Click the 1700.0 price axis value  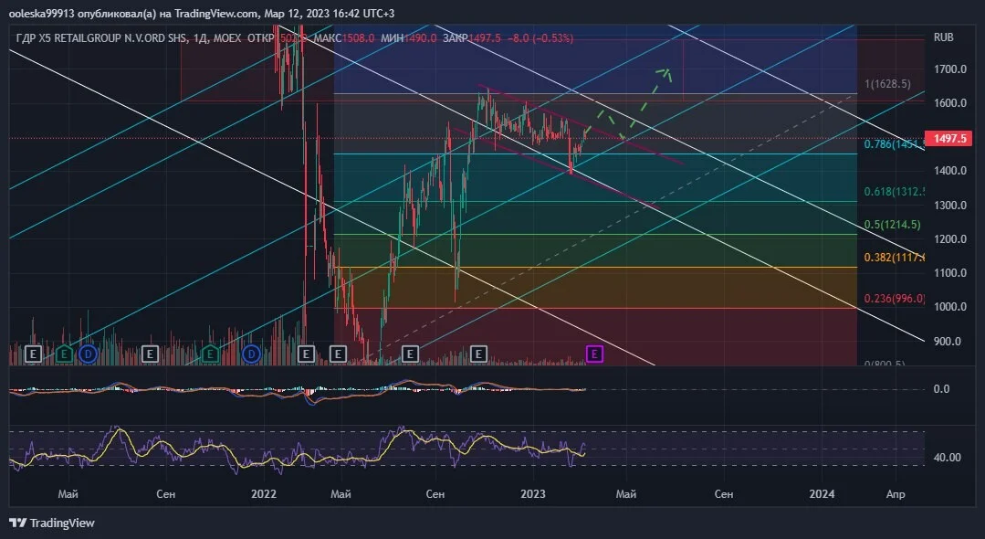(x=949, y=69)
